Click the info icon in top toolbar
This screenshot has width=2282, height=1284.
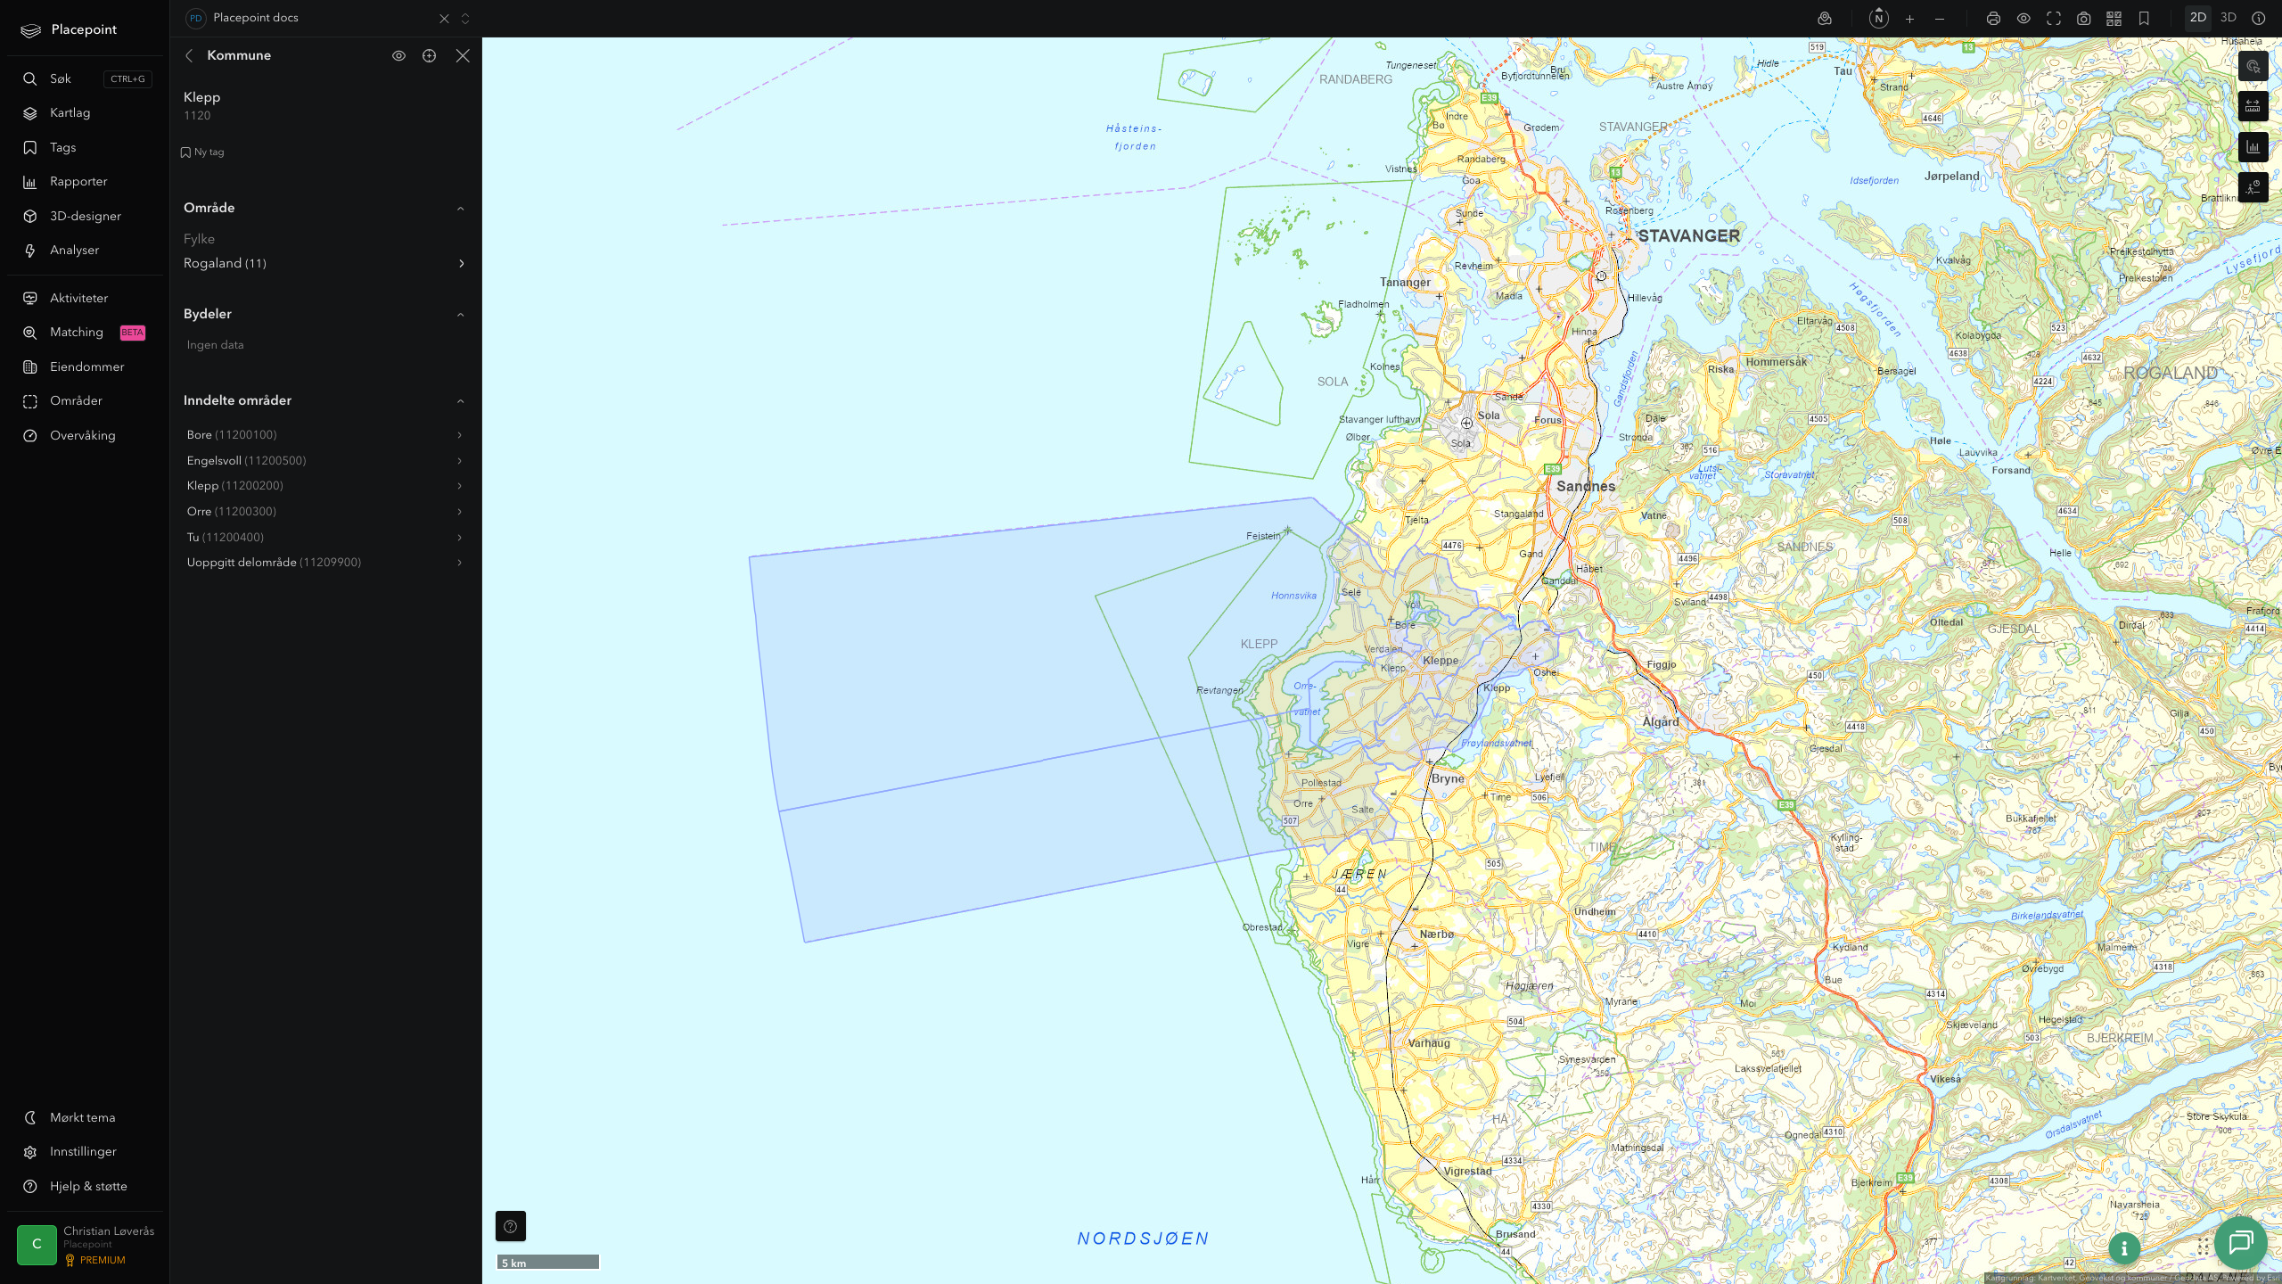(x=2259, y=19)
